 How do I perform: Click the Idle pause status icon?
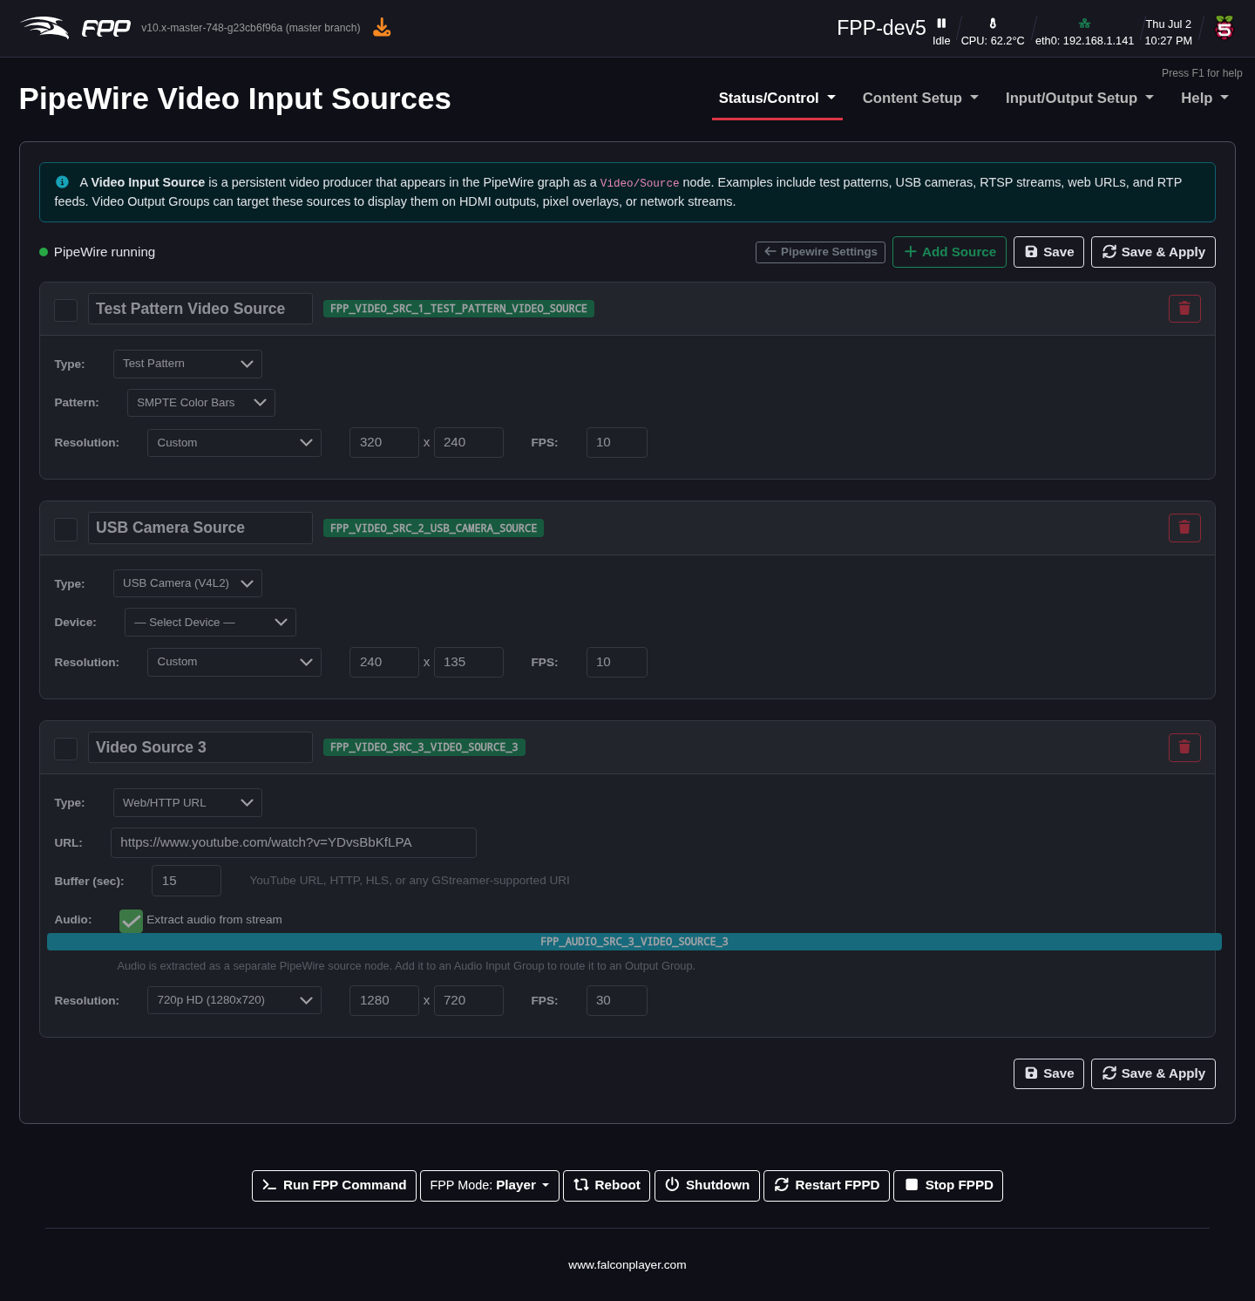click(941, 24)
